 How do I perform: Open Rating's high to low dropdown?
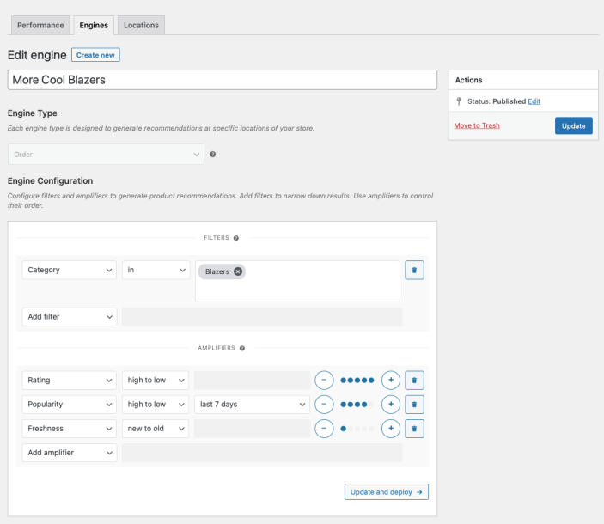(x=156, y=380)
